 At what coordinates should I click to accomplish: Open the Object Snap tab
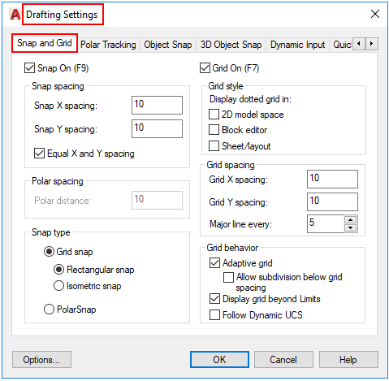coord(168,45)
